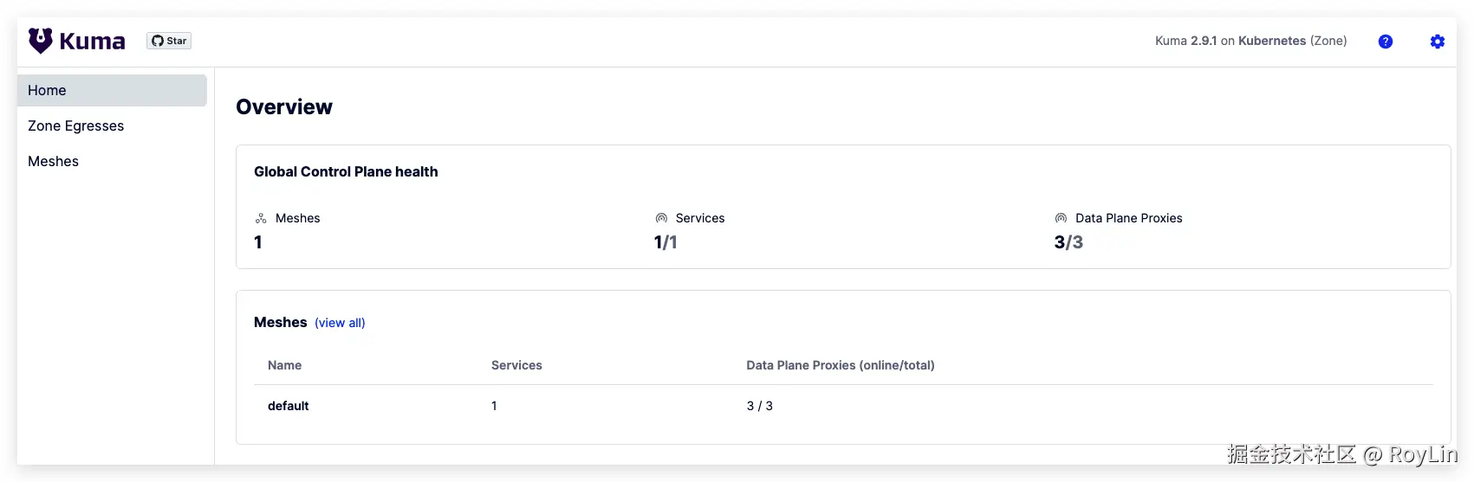The width and height of the screenshot is (1474, 482).
Task: Click Data Plane Proxies (online/total) column header
Action: pyautogui.click(x=840, y=365)
